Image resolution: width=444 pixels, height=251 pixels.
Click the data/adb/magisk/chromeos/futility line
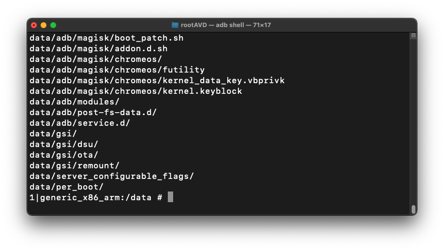[117, 70]
